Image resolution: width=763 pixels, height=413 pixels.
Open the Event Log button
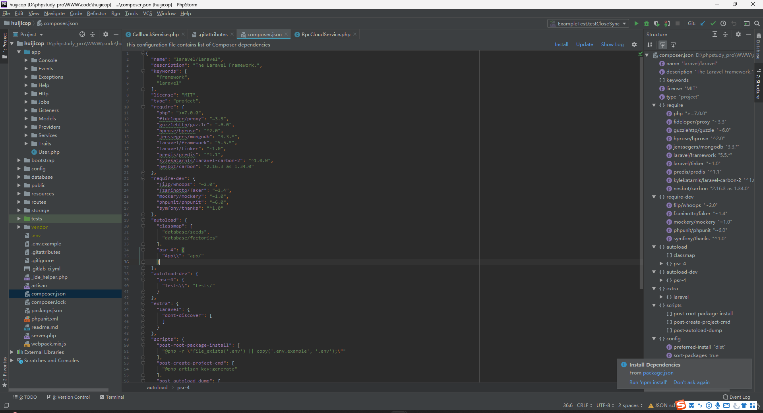click(x=736, y=397)
